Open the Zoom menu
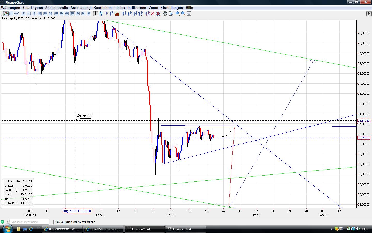Image resolution: width=372 pixels, height=233 pixels. coord(153,8)
